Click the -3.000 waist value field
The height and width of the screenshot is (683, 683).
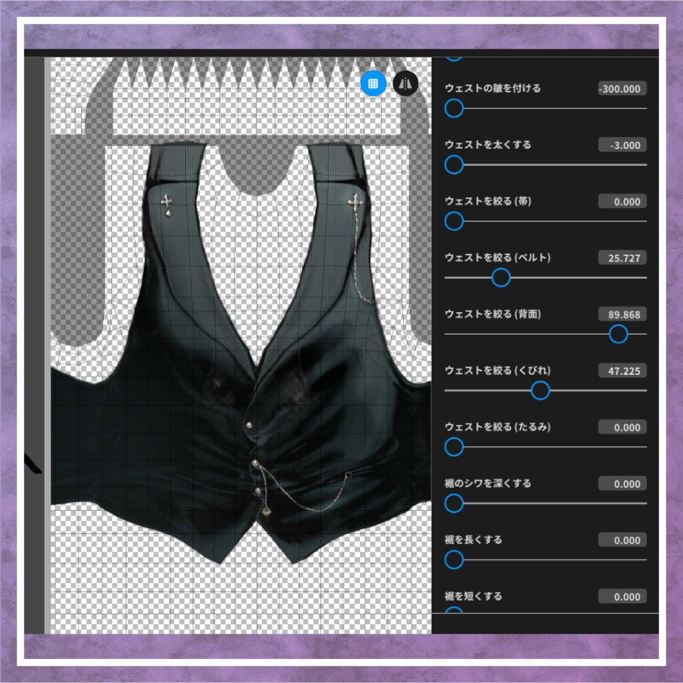tap(622, 145)
